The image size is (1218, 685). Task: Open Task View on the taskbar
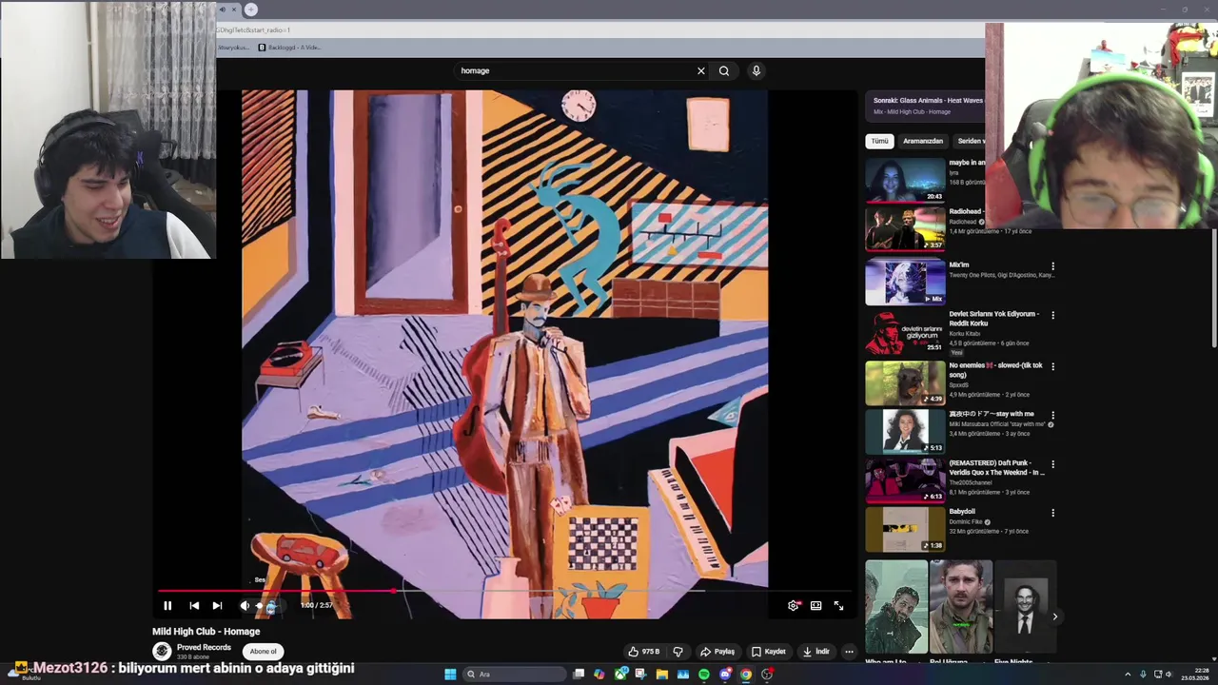click(579, 675)
